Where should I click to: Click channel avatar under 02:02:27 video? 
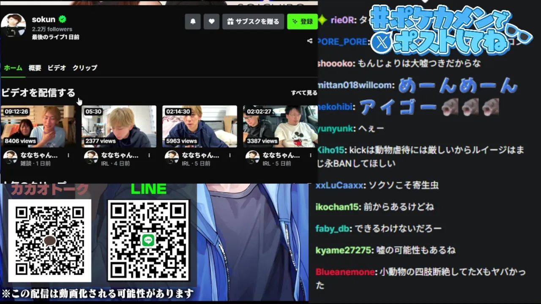click(x=252, y=157)
